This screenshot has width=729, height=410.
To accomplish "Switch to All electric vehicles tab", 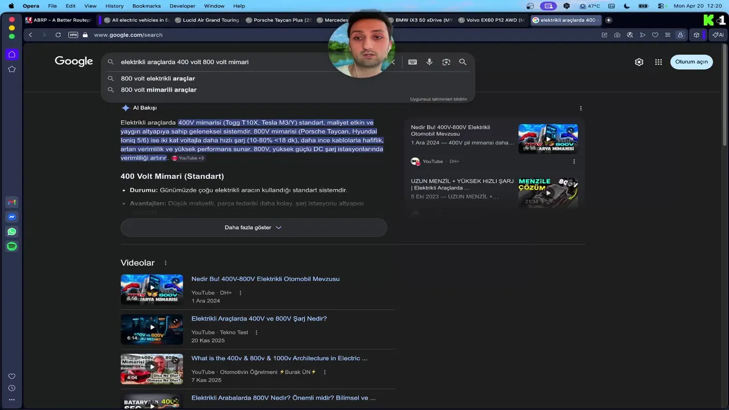I will tap(137, 20).
